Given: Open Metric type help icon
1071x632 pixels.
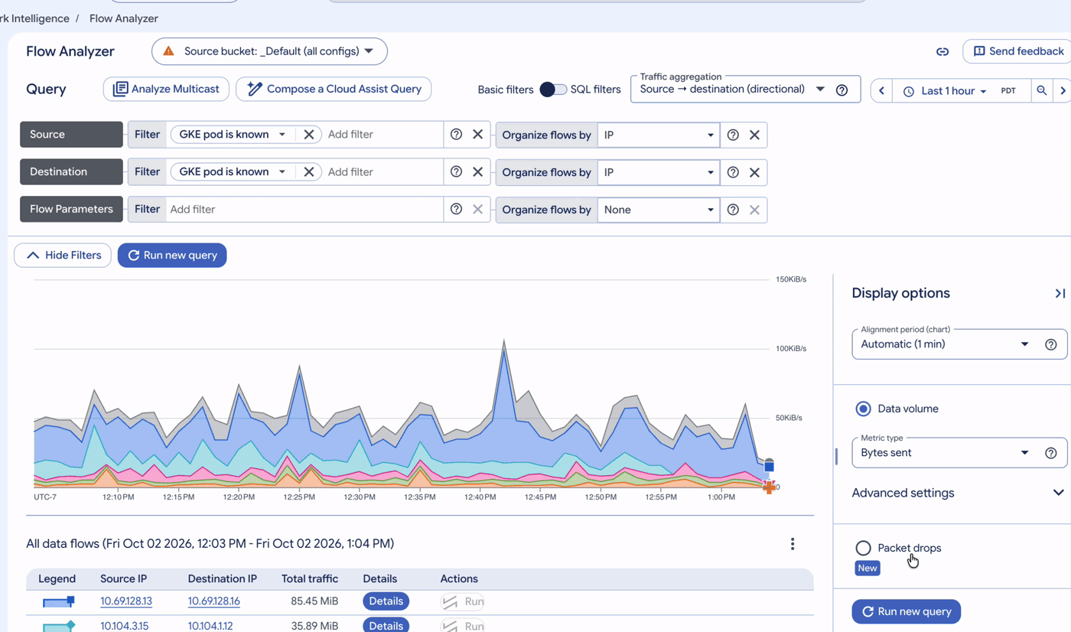Looking at the screenshot, I should pyautogui.click(x=1050, y=453).
